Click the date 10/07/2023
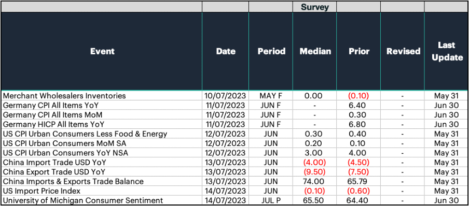The width and height of the screenshot is (469, 206). [225, 96]
